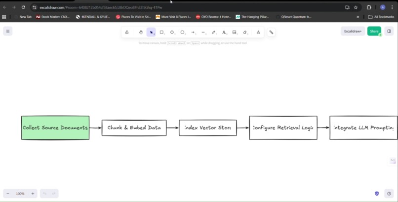Open the New Tab bookmark
The height and width of the screenshot is (202, 398).
tap(23, 17)
